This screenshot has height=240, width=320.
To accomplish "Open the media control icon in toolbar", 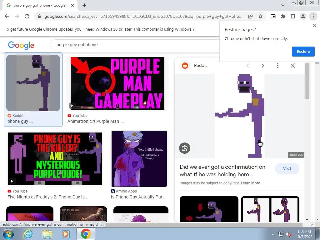I will click(273, 16).
